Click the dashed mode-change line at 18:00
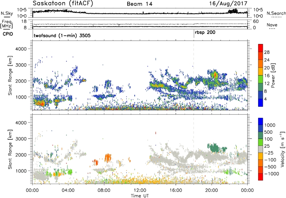The image size is (286, 198). tap(194, 75)
